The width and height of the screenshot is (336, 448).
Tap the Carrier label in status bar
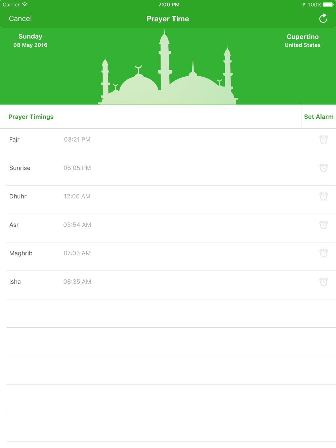coord(11,5)
